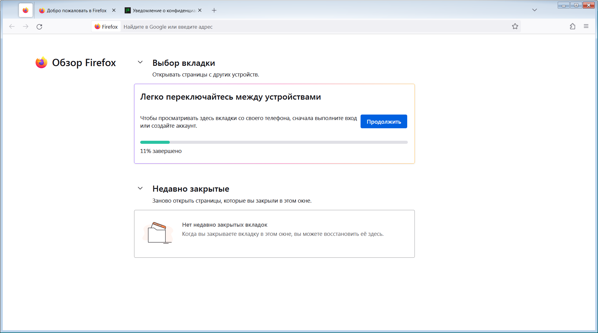Close the Добро пожаловать в Firefox tab
598x333 pixels.
(x=114, y=10)
